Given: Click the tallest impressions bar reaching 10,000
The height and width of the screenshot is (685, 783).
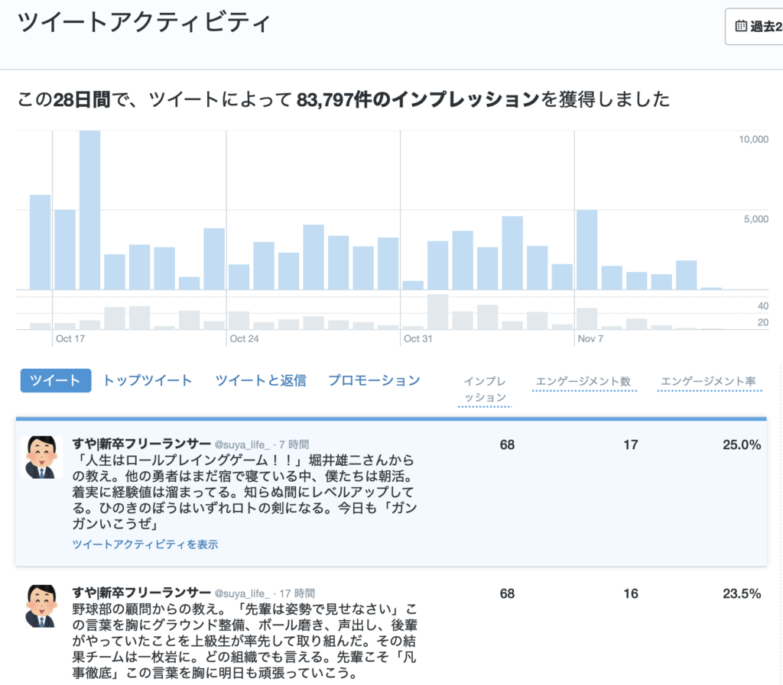Looking at the screenshot, I should pyautogui.click(x=90, y=210).
